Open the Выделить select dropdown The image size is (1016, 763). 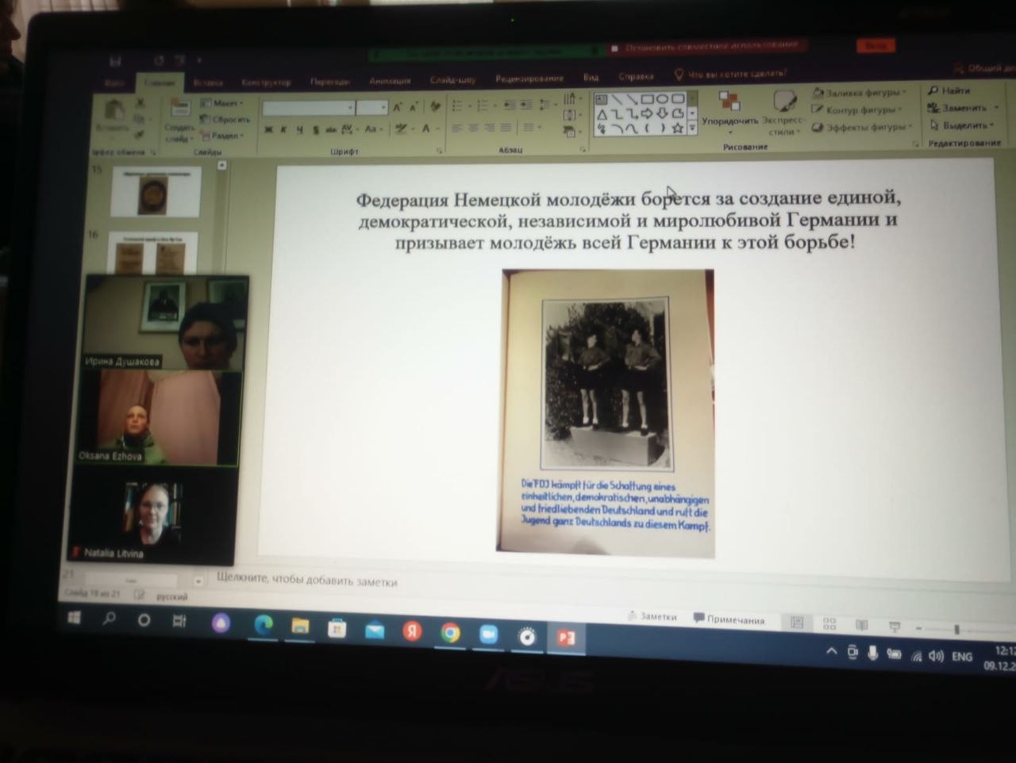tap(963, 125)
